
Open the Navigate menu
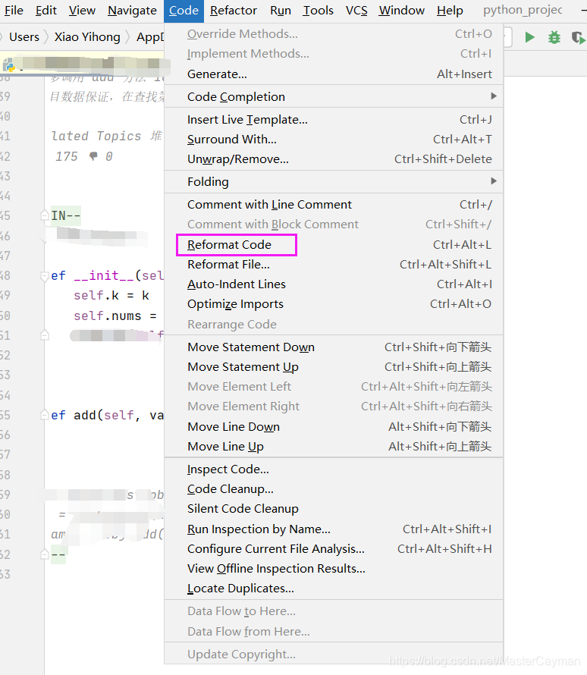coord(132,11)
